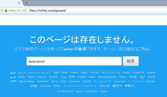Select the Kannada ಕನ್ನಡ language link
Screen dimensions: 167x97
pyautogui.click(x=142, y=77)
